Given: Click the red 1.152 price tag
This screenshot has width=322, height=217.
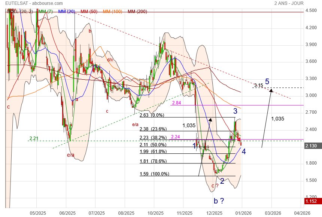Looking at the screenshot, I should click(x=313, y=201).
